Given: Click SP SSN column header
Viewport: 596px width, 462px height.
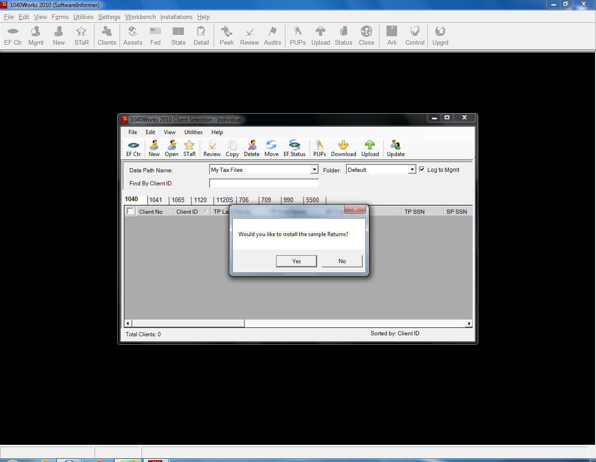Looking at the screenshot, I should (457, 211).
